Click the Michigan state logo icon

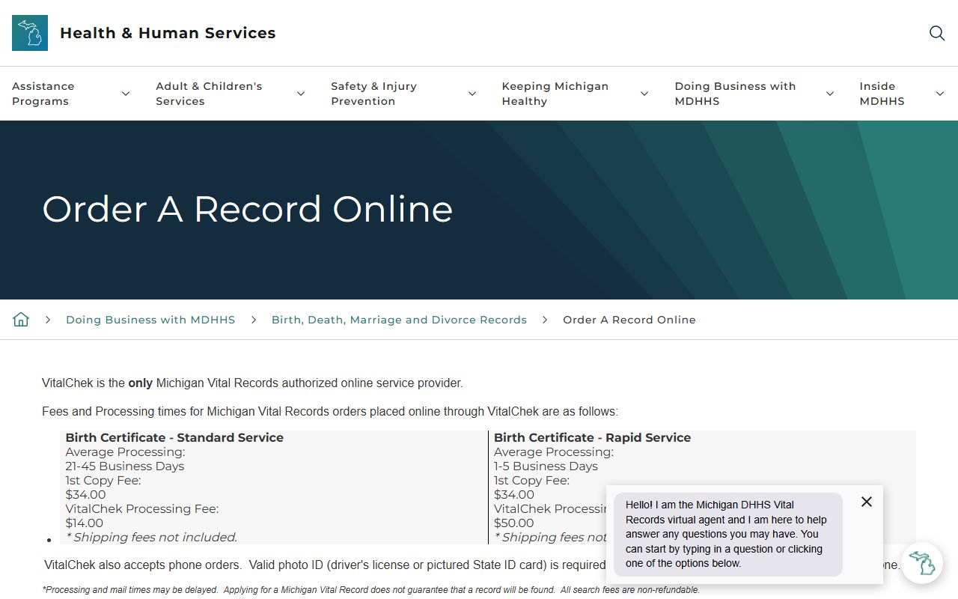click(30, 33)
